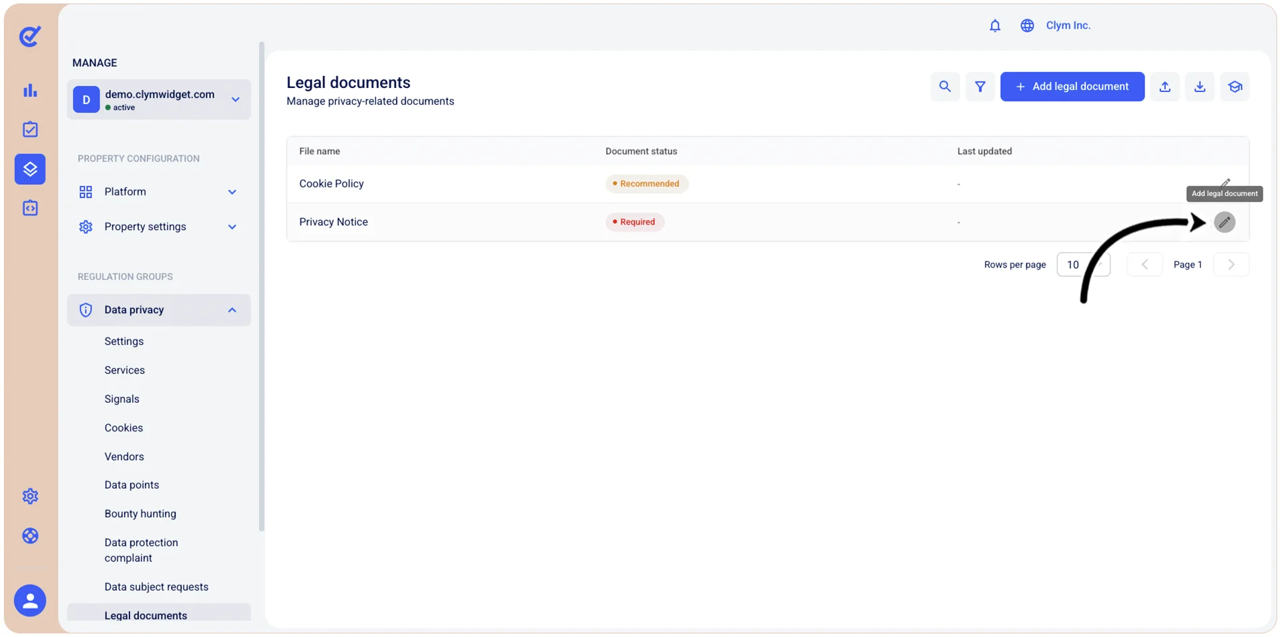Click the Add legal document button
This screenshot has height=637, width=1280.
pyautogui.click(x=1072, y=87)
